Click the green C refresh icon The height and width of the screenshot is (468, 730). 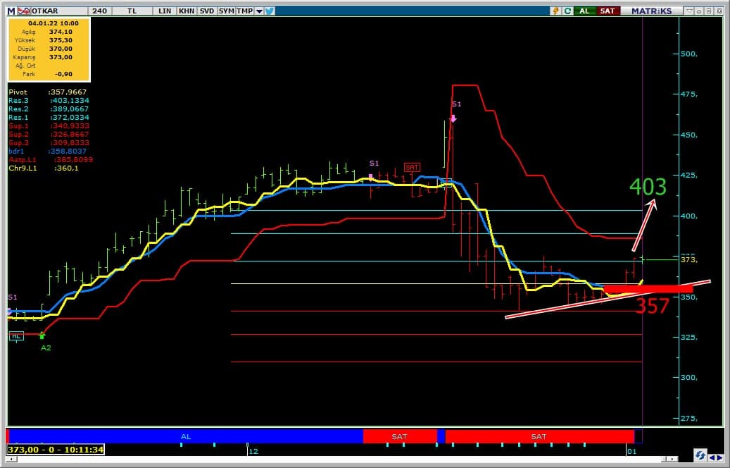coord(567,11)
